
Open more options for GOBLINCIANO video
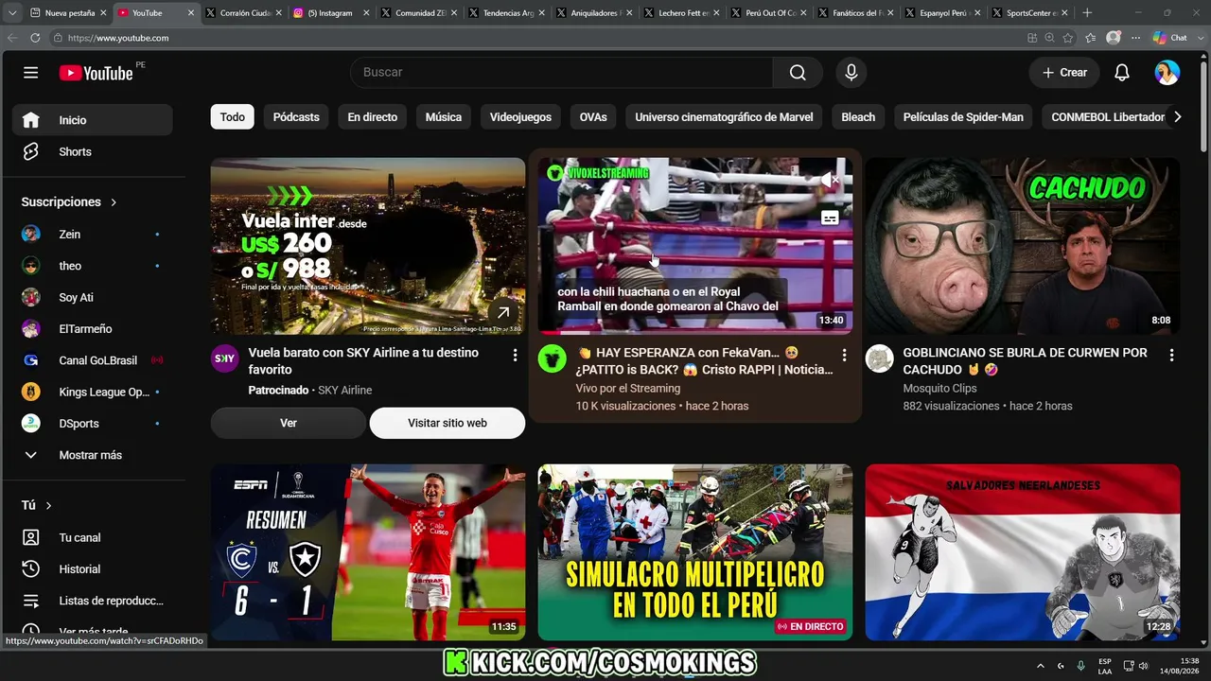click(x=1171, y=355)
